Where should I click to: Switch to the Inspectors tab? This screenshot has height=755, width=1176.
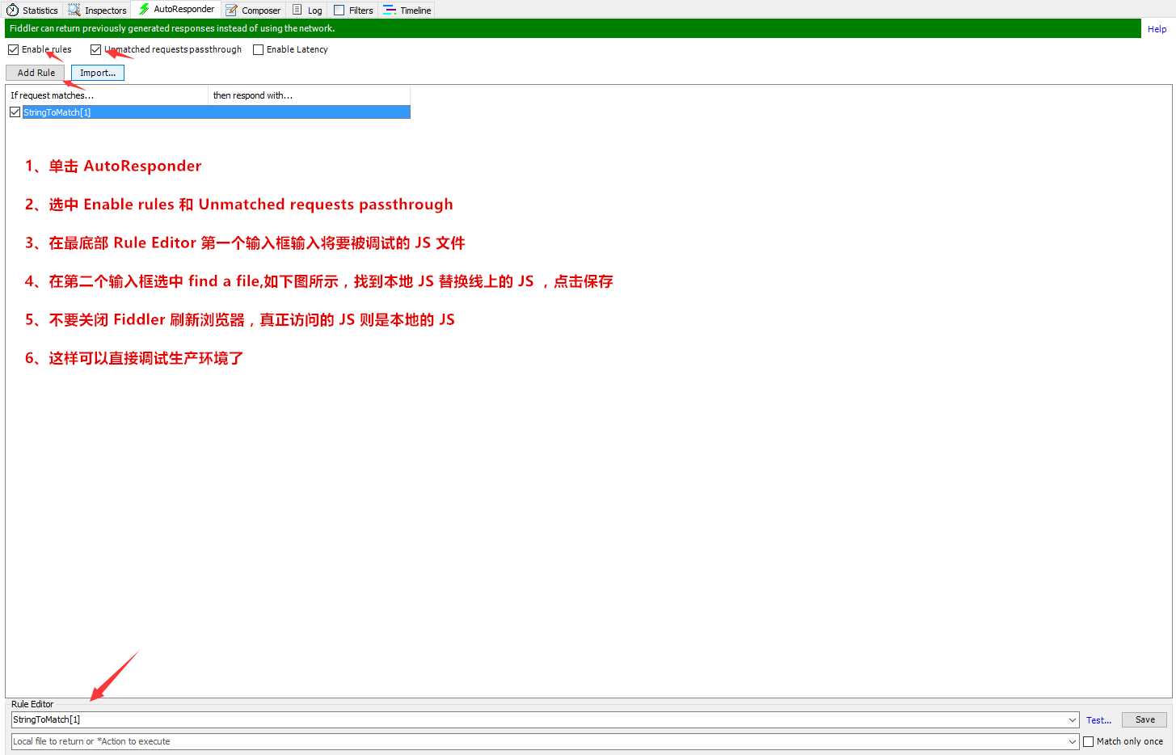click(98, 11)
